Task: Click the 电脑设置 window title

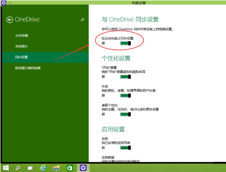Action: coord(139,3)
